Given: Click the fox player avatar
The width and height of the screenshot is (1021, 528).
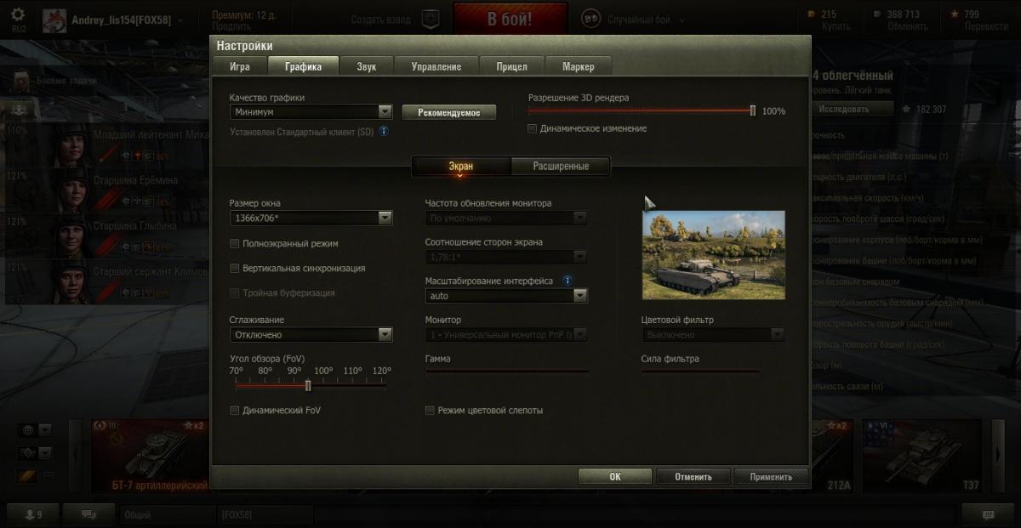Looking at the screenshot, I should click(x=54, y=20).
